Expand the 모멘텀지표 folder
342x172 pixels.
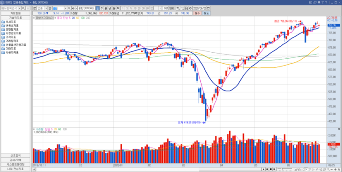tap(9, 29)
